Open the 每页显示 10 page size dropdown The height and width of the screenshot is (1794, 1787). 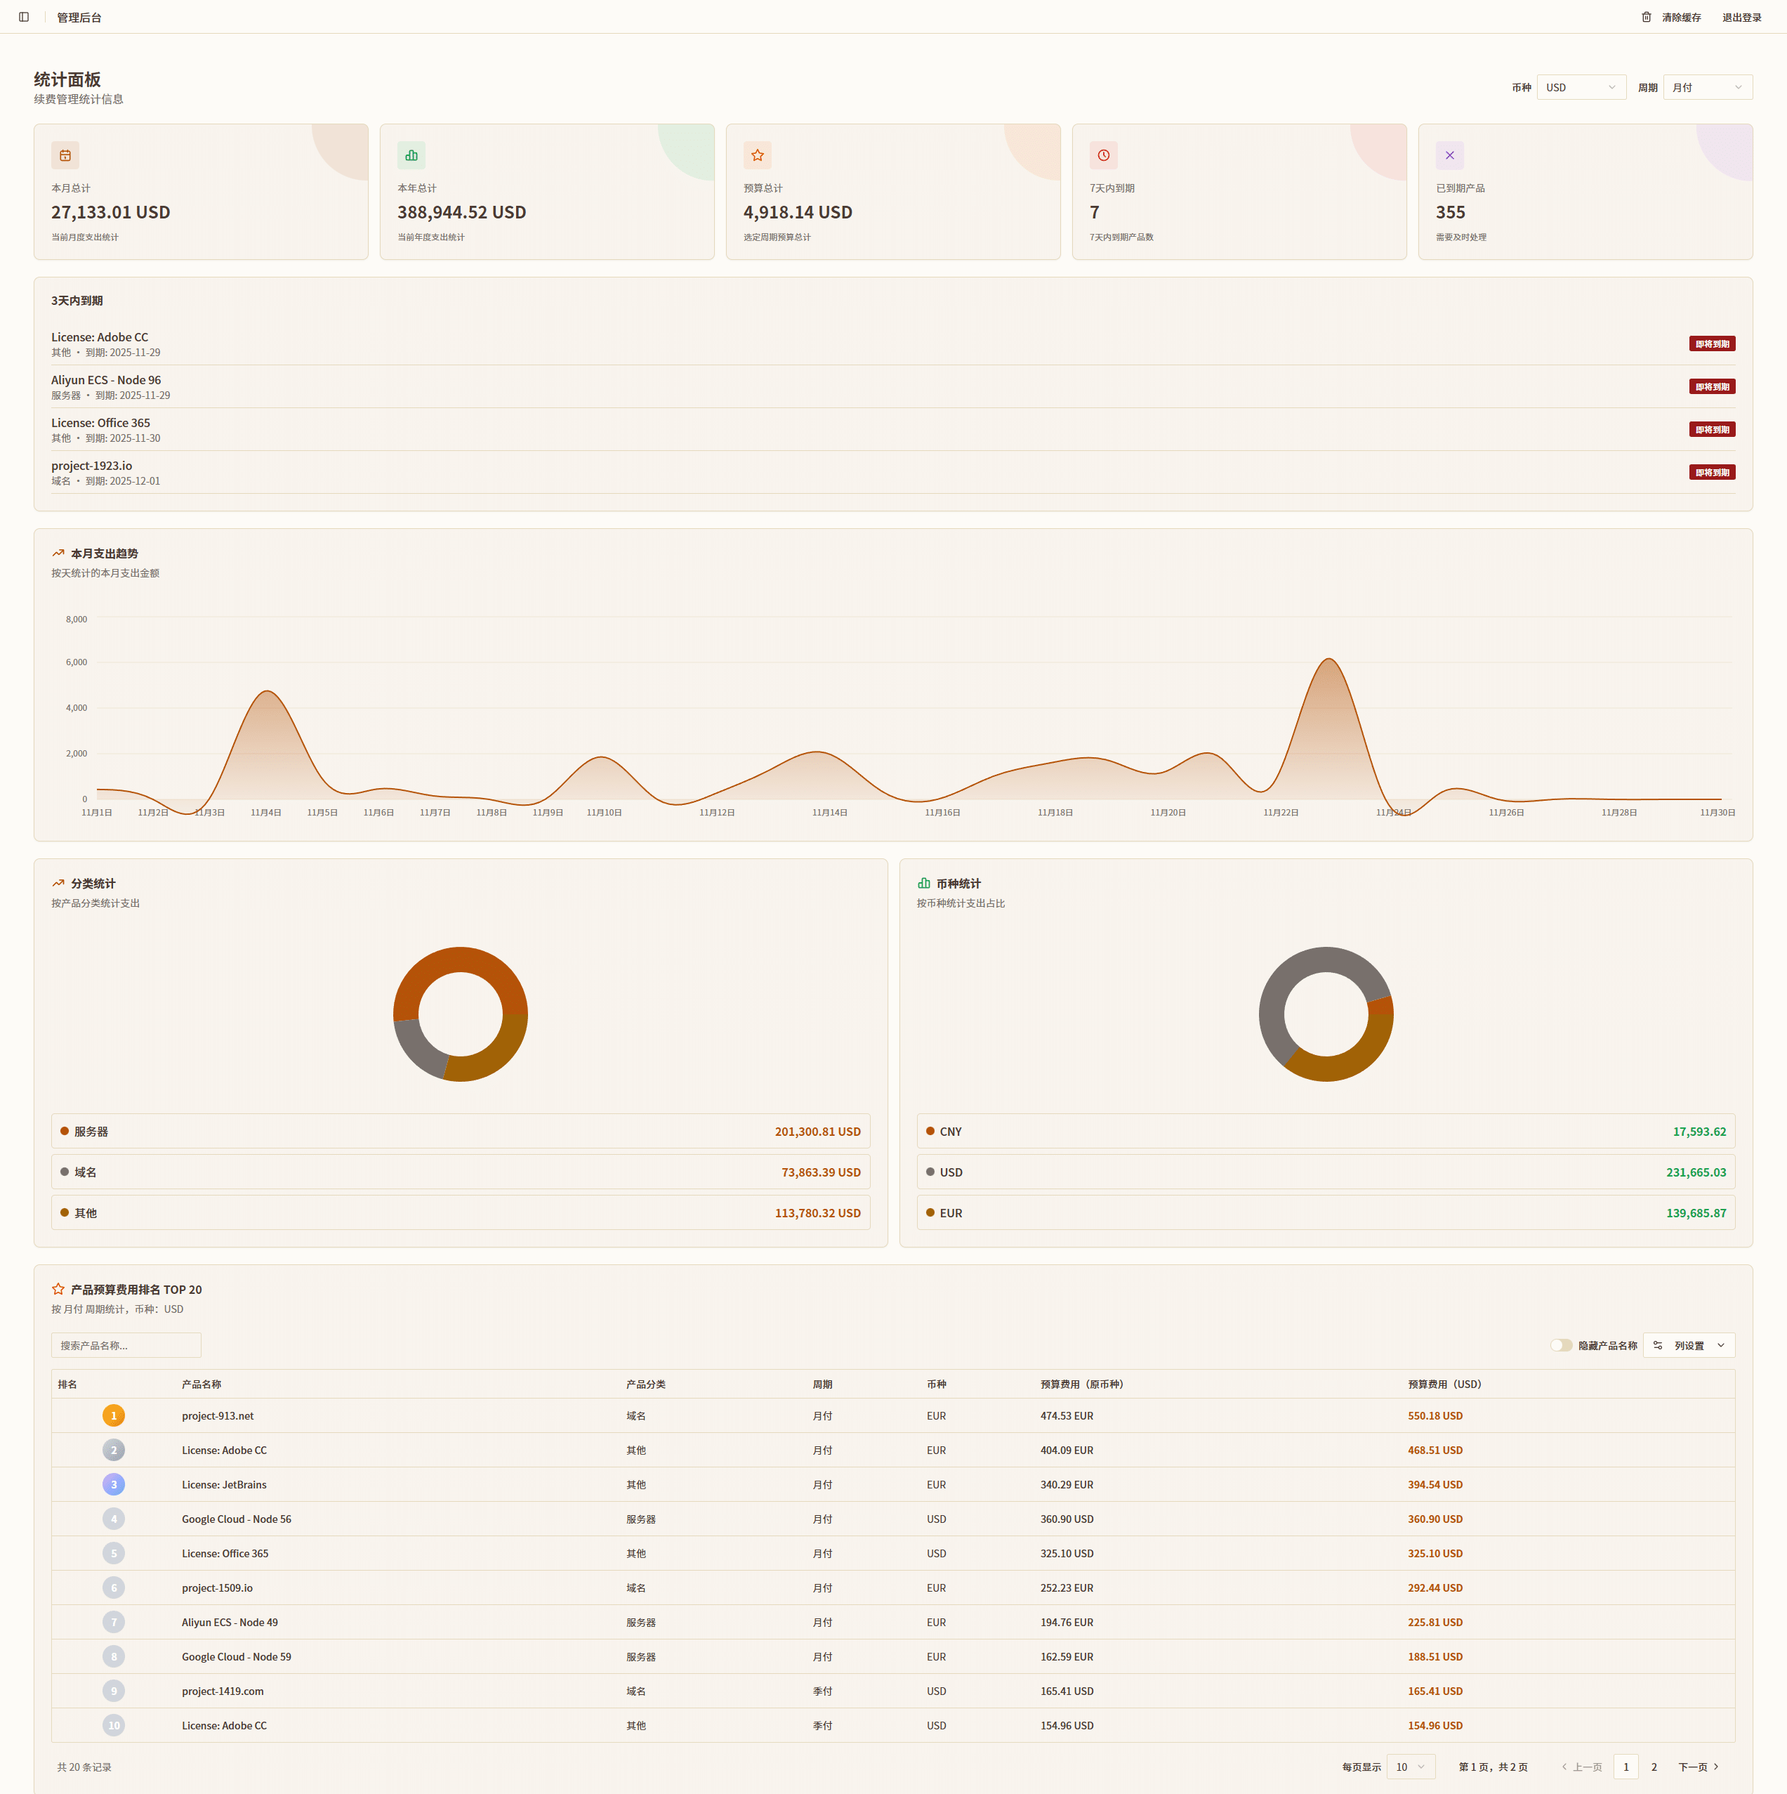(x=1410, y=1767)
